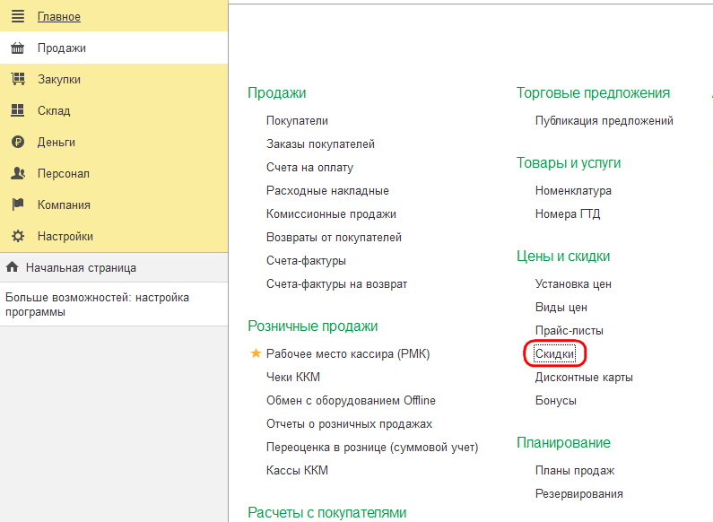Click the Цены и скидки heading
Image resolution: width=713 pixels, height=522 pixels.
563,256
